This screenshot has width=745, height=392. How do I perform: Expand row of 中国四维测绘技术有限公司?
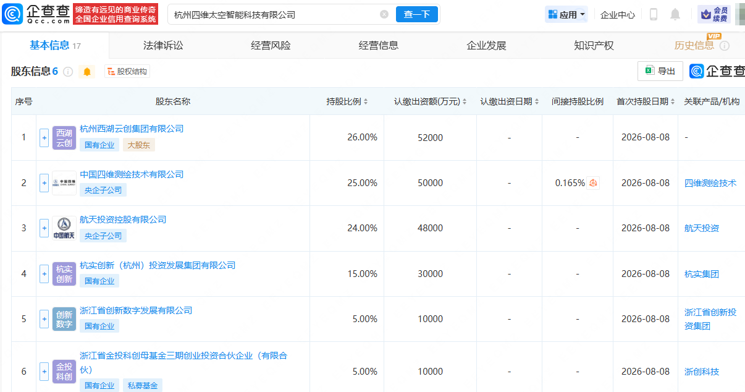pyautogui.click(x=44, y=183)
